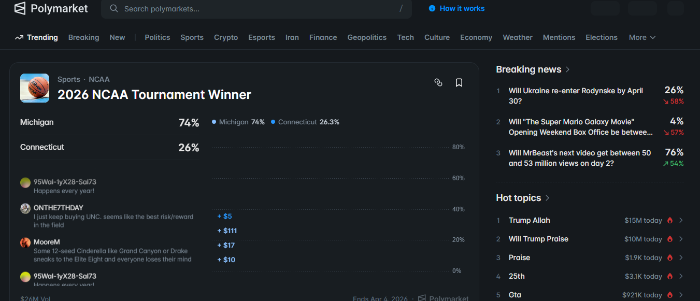Click ONTHE7THDAY's avatar
700x301 pixels.
[x=25, y=208]
